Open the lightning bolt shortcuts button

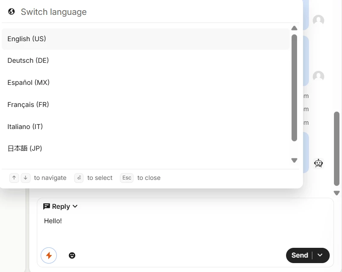tap(49, 255)
